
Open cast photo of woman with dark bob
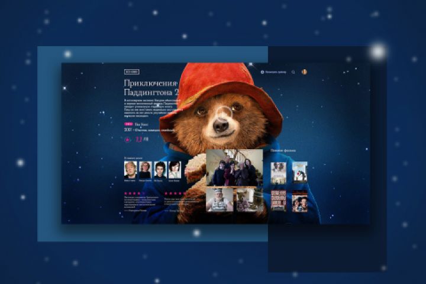pos(175,170)
